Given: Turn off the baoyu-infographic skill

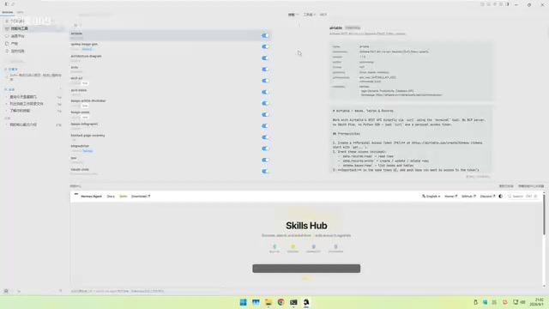Looking at the screenshot, I should 265,126.
